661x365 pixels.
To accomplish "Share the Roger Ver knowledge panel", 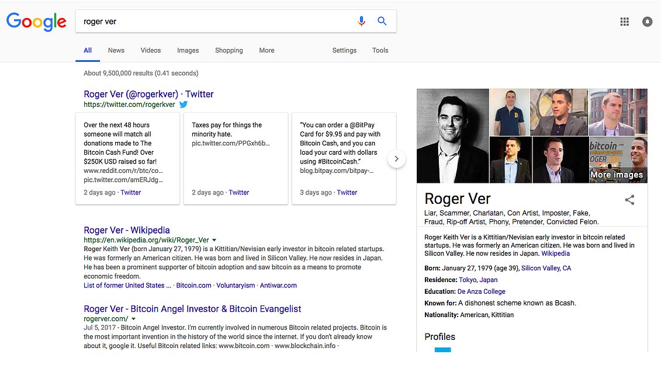I will [629, 200].
